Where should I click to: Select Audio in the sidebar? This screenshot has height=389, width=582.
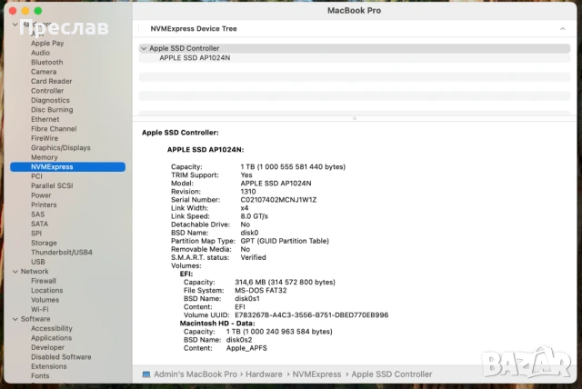pyautogui.click(x=40, y=53)
